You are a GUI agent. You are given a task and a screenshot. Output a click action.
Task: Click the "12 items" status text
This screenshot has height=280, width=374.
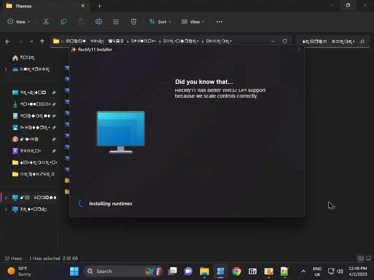[x=14, y=258]
